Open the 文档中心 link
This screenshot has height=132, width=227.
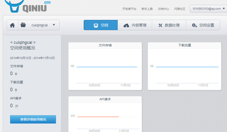163,9
